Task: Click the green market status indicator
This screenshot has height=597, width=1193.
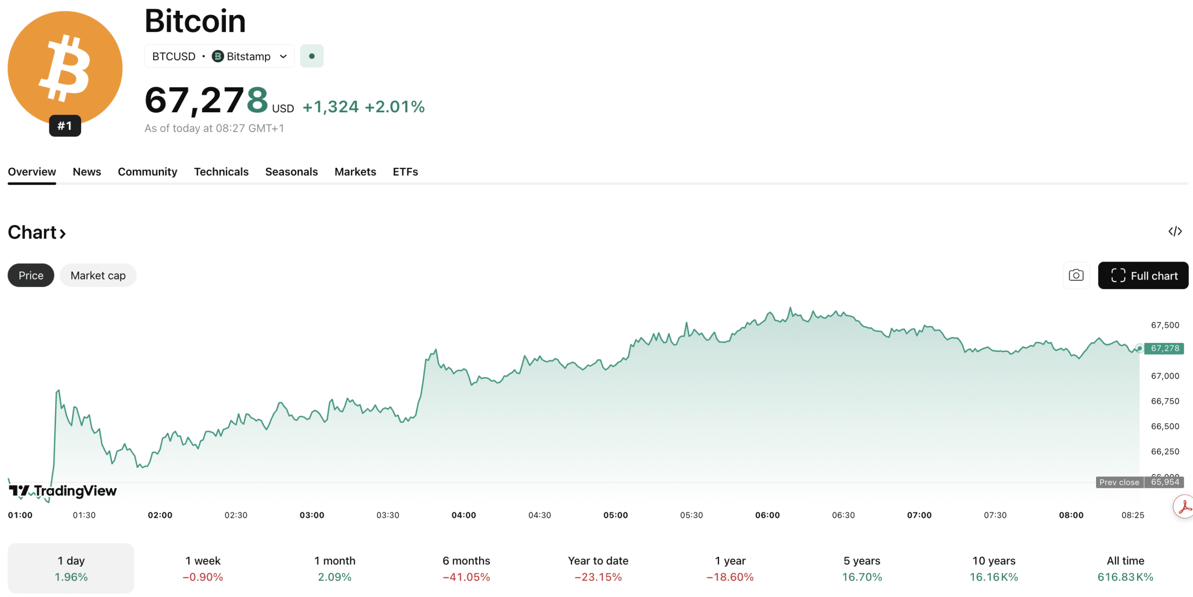Action: pos(311,56)
